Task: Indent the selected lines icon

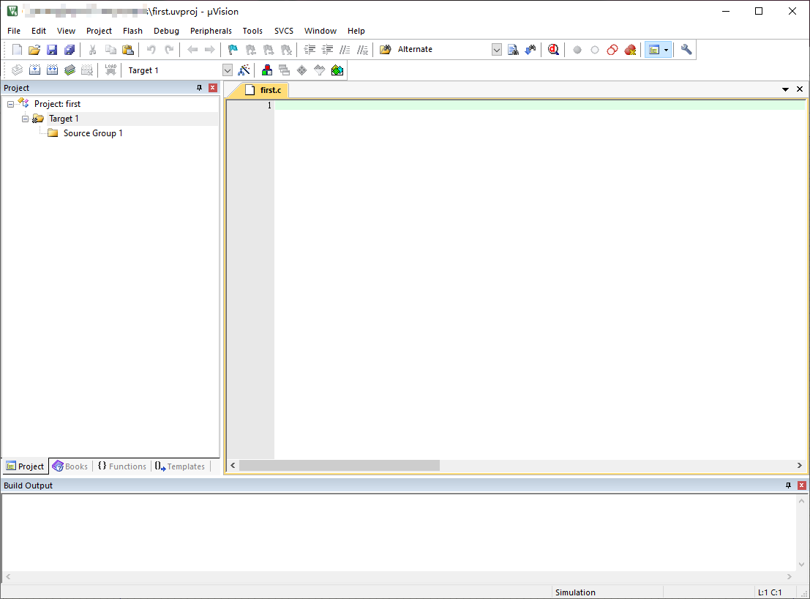Action: (x=310, y=50)
